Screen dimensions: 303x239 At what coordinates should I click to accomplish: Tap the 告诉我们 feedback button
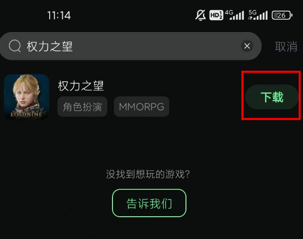tap(149, 203)
